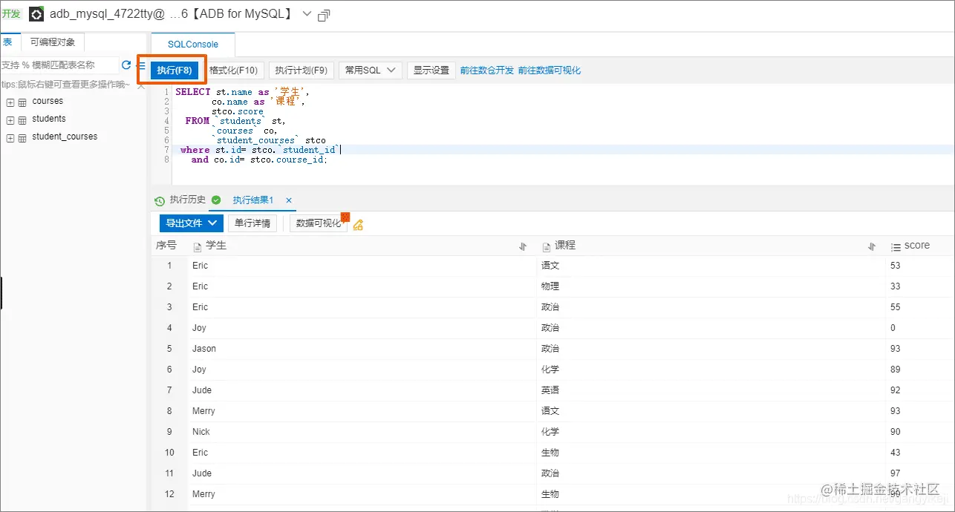Click the green checkmark icon beside 执行历史
Image resolution: width=955 pixels, height=512 pixels.
[x=215, y=200]
